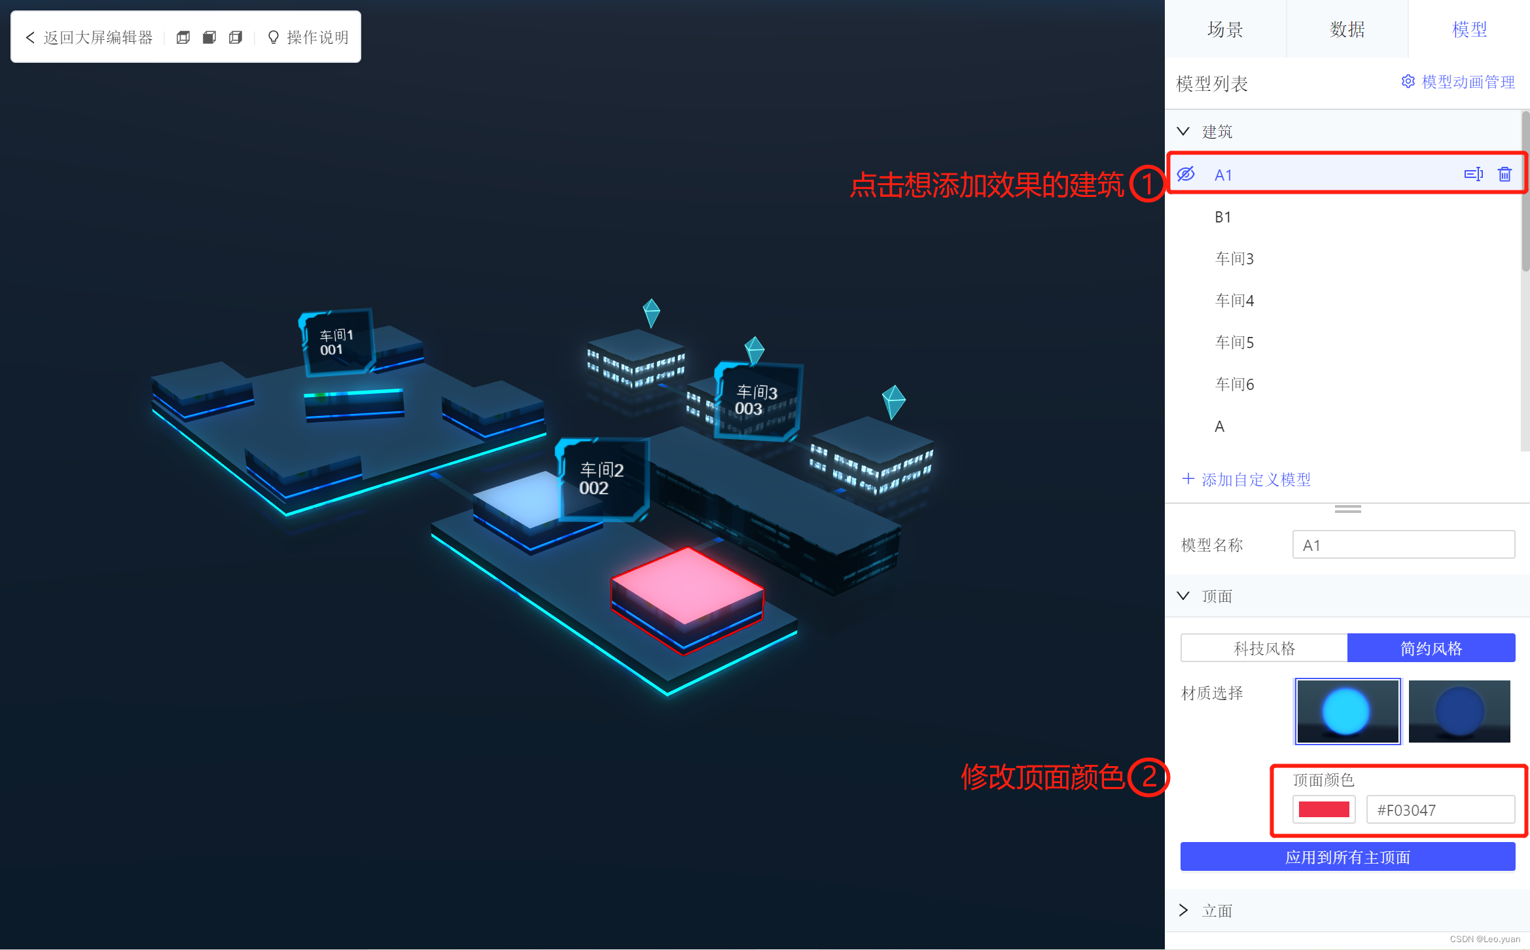The image size is (1530, 950).
Task: Toggle visibility eye for model A1
Action: click(1186, 174)
